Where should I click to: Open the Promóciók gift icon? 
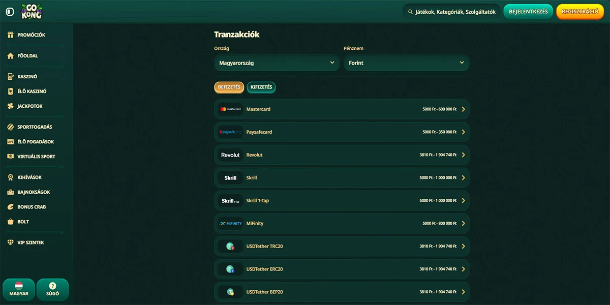coord(10,35)
